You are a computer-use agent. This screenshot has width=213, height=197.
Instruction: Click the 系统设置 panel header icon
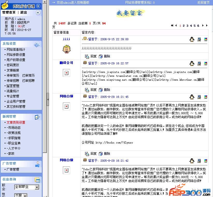tap(37, 44)
